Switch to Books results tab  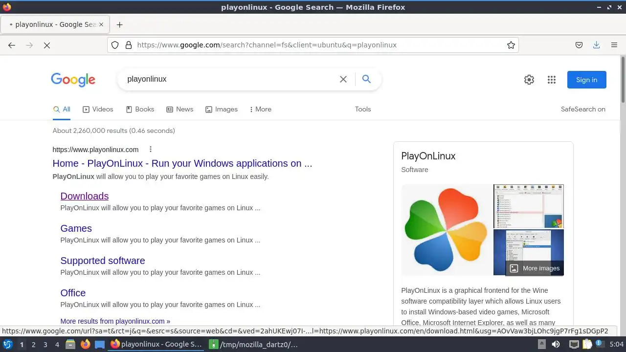[140, 110]
